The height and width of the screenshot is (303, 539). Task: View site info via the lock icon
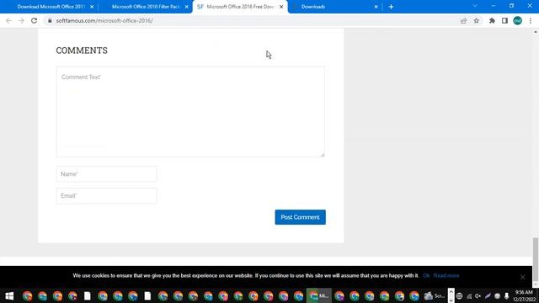(x=50, y=20)
